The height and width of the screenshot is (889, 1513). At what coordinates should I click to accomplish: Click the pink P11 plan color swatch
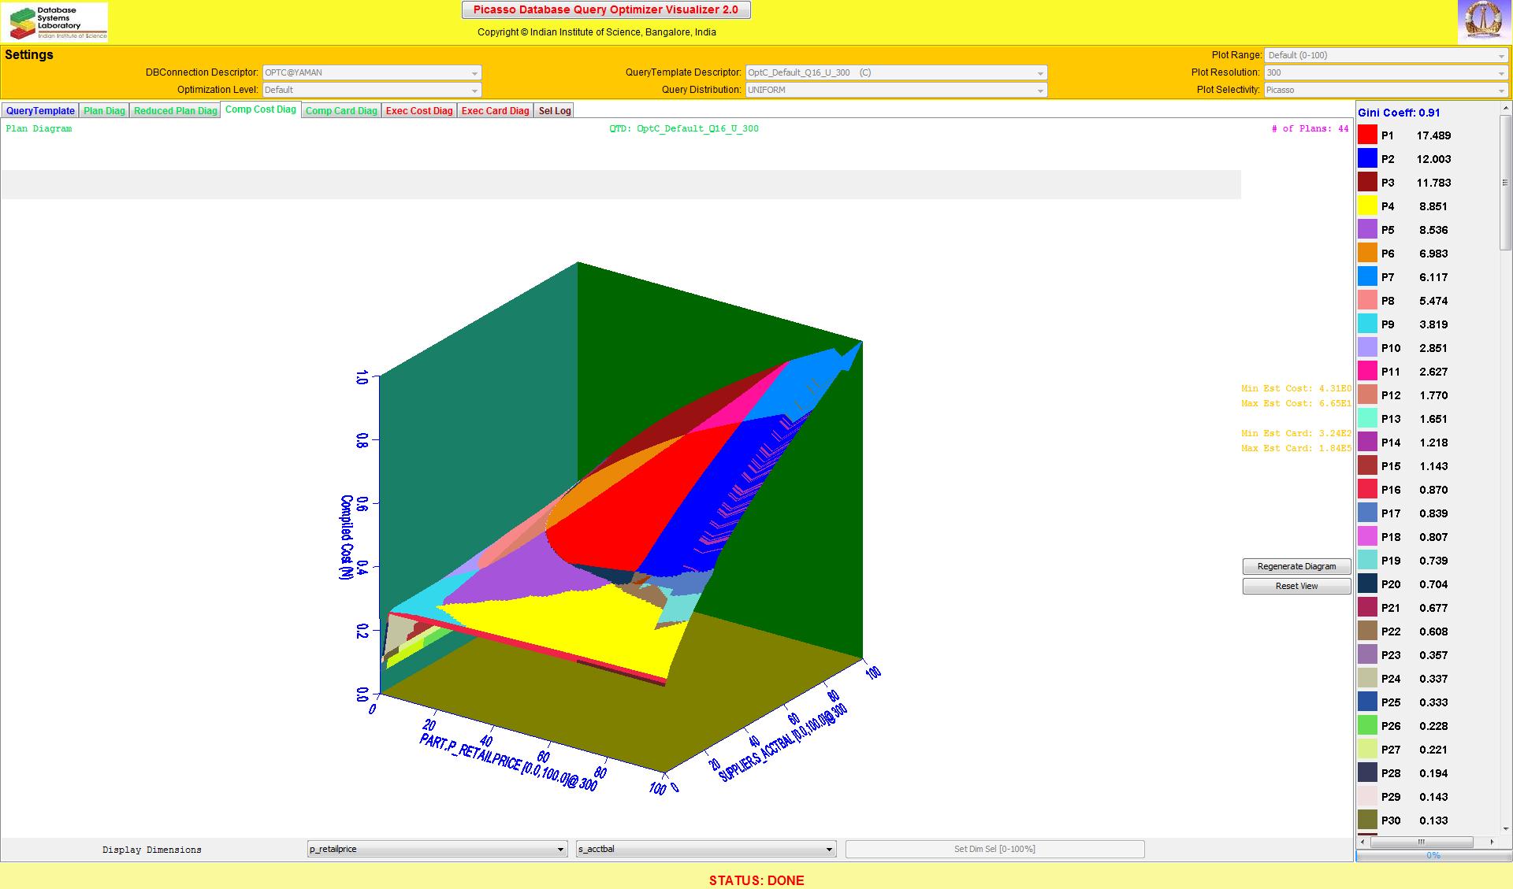pyautogui.click(x=1367, y=372)
